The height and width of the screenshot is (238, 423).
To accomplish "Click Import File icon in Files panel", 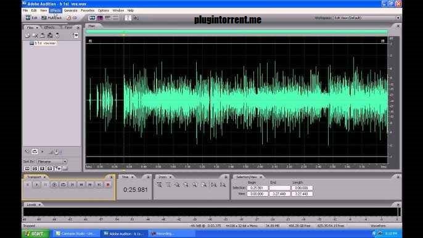I will coord(27,35).
